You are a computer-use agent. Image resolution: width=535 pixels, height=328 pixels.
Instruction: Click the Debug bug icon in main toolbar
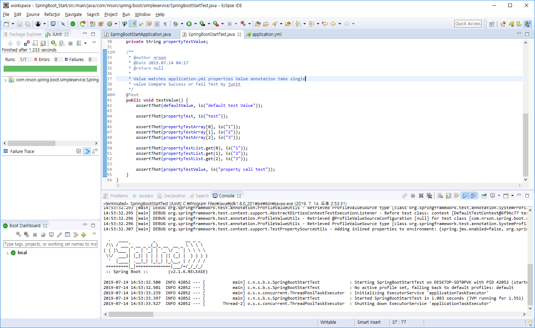175,24
